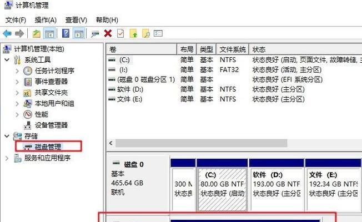Screen dimensions: 362x222
Task: Select the 300 MB partition block
Action: tap(183, 185)
